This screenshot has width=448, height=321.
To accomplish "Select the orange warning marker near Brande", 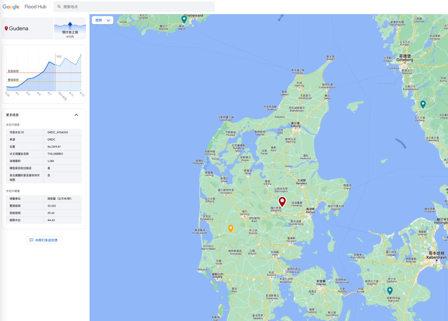I will [231, 229].
